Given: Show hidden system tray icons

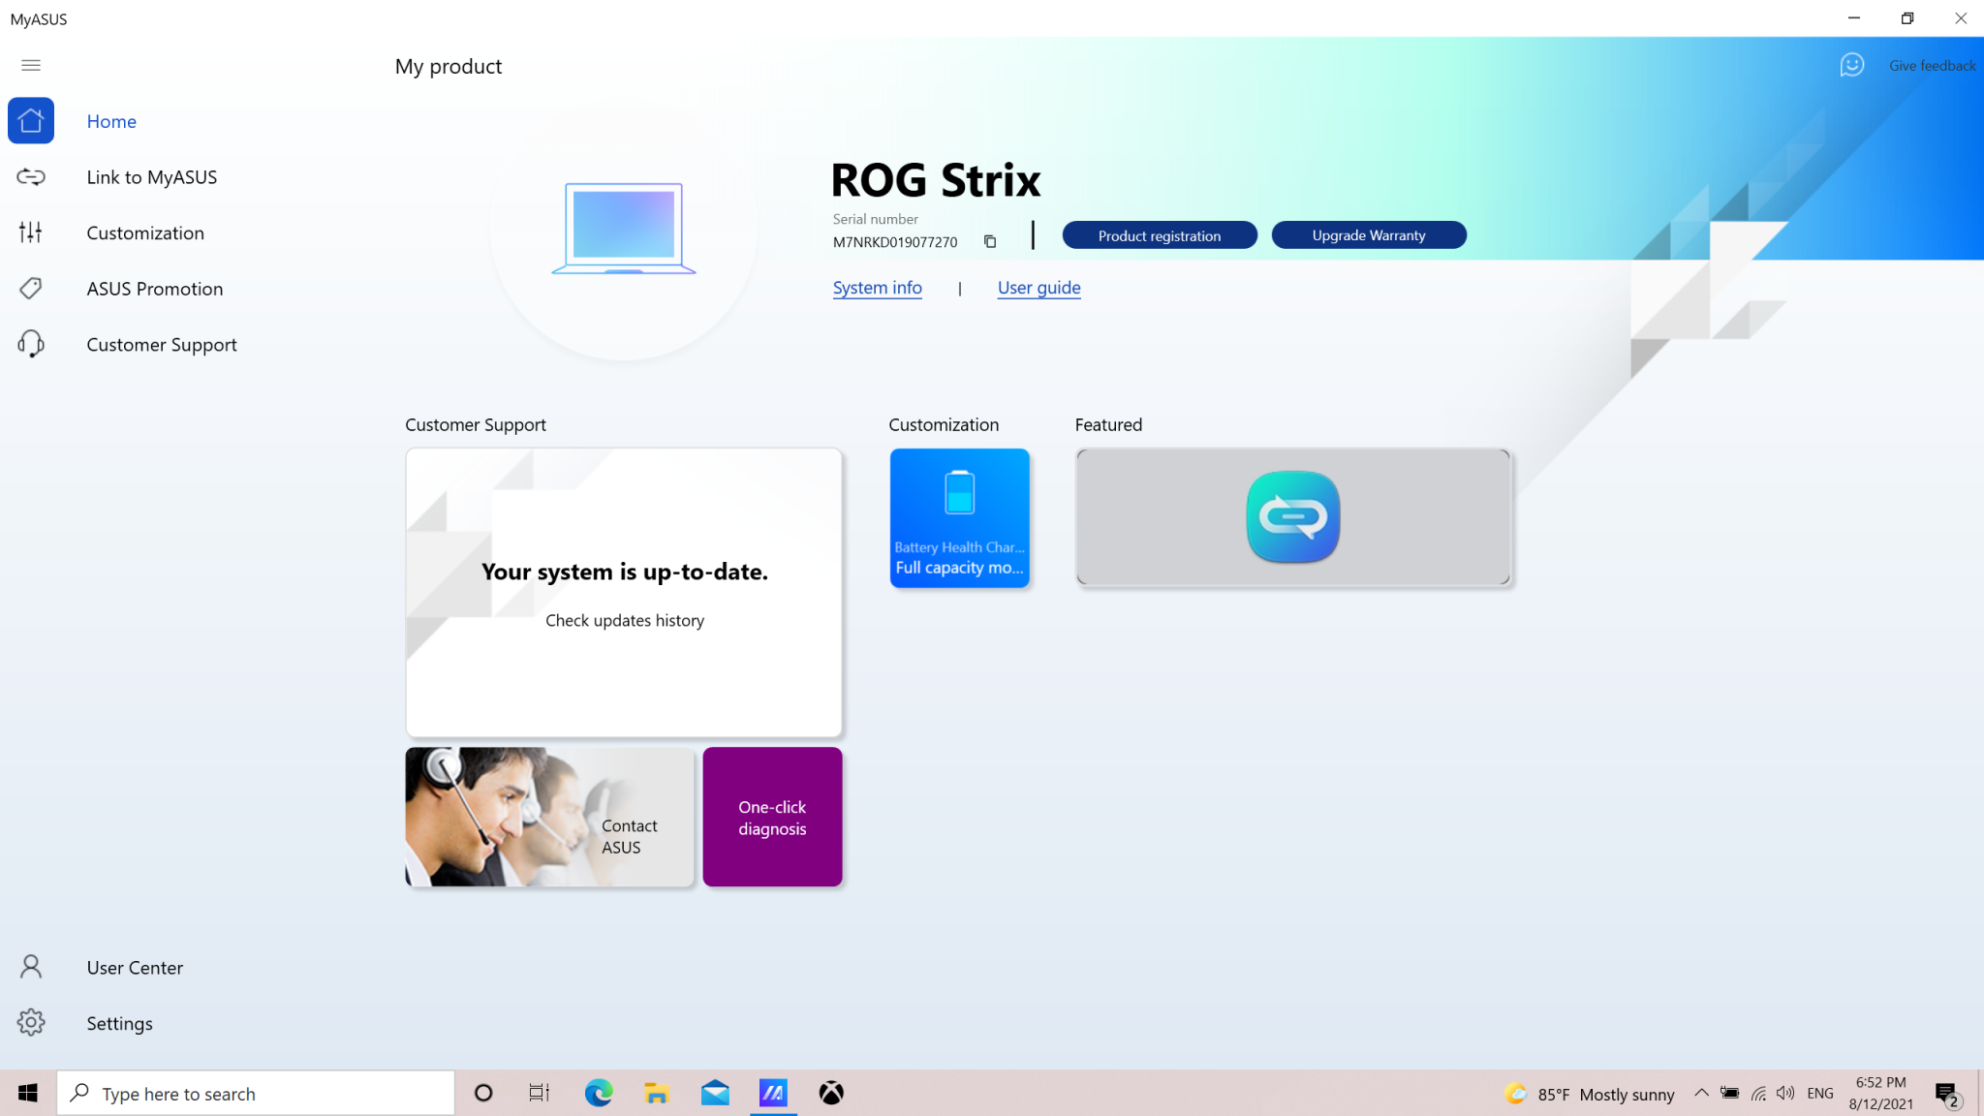Looking at the screenshot, I should tap(1701, 1093).
